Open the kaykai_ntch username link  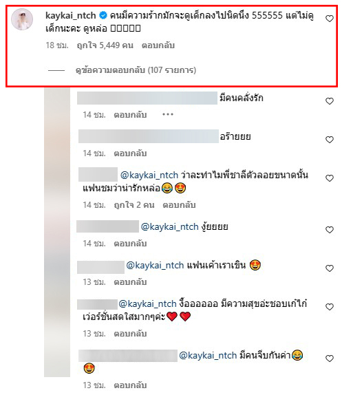point(71,15)
